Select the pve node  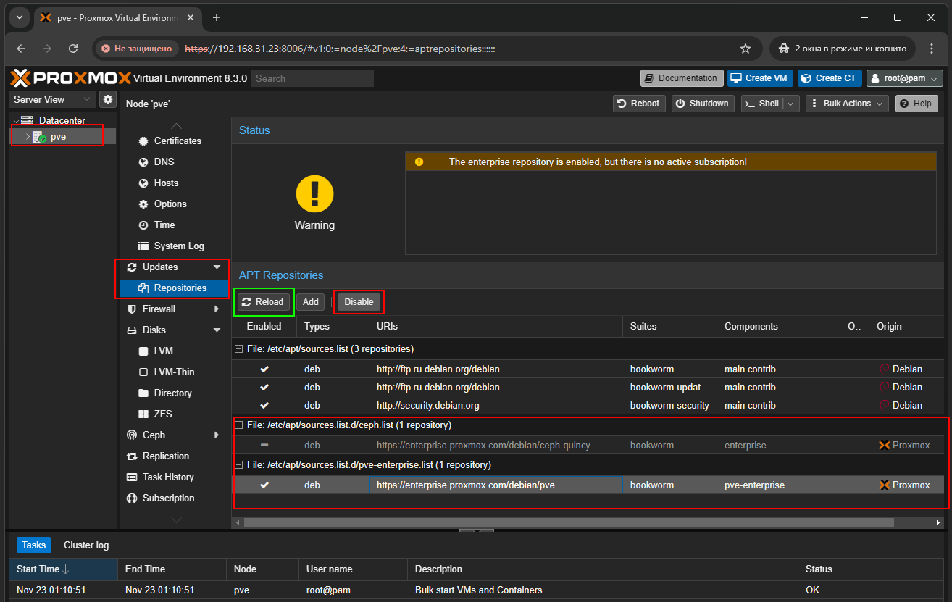57,136
